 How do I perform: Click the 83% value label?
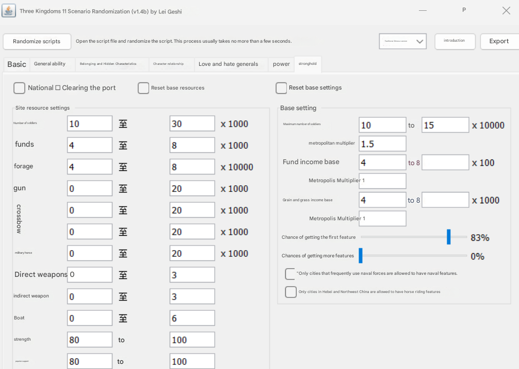point(480,238)
